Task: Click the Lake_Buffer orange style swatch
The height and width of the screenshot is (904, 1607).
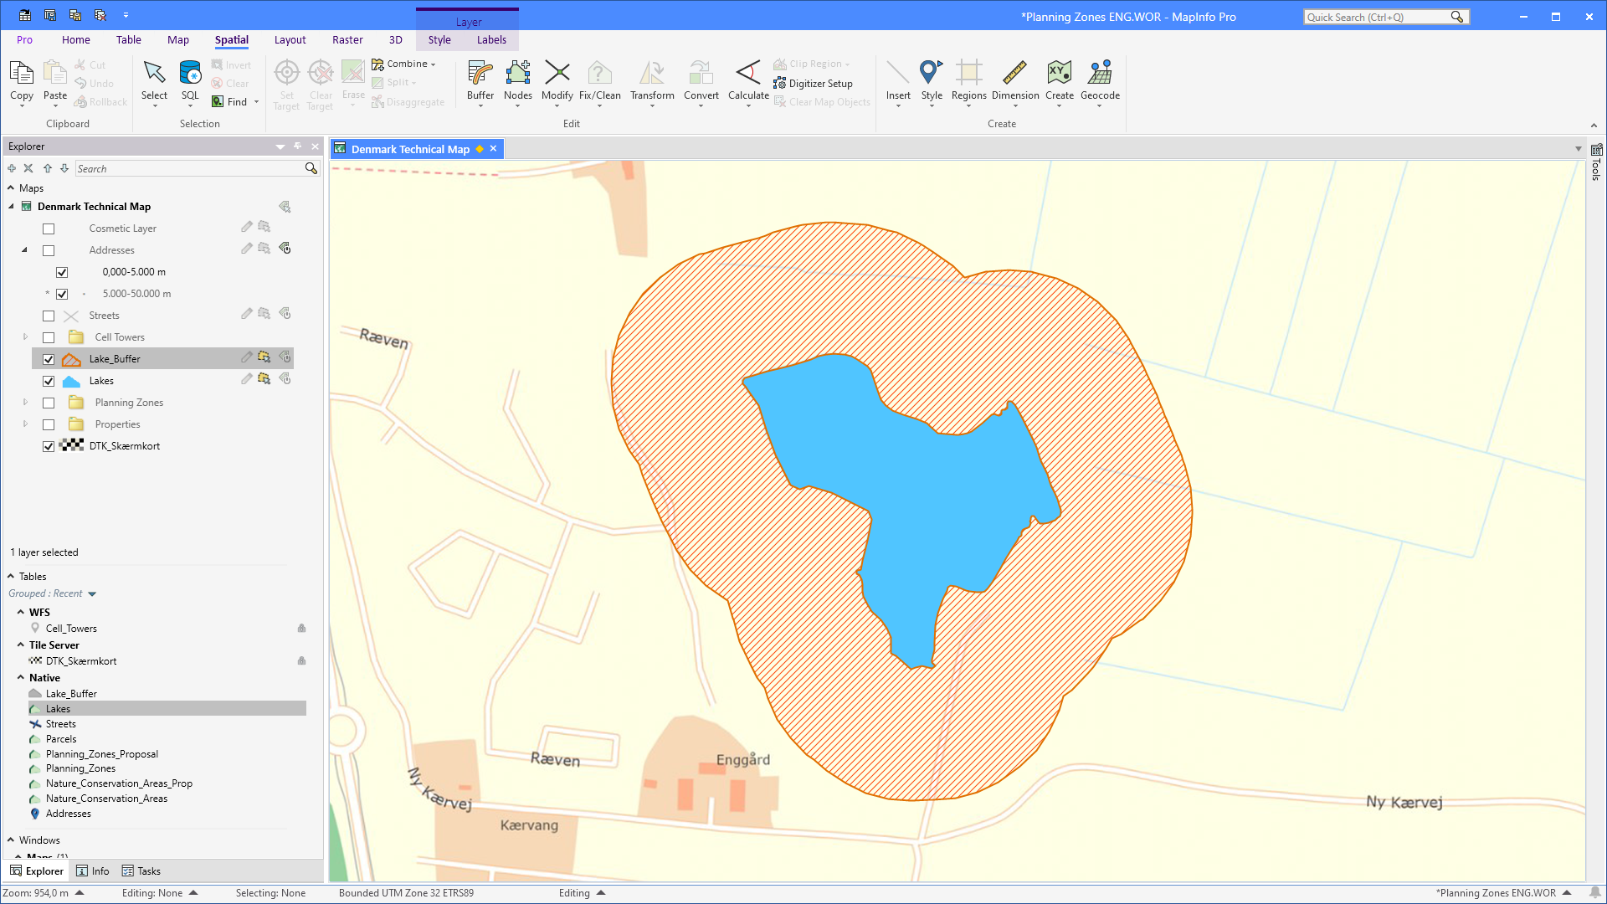Action: tap(71, 358)
